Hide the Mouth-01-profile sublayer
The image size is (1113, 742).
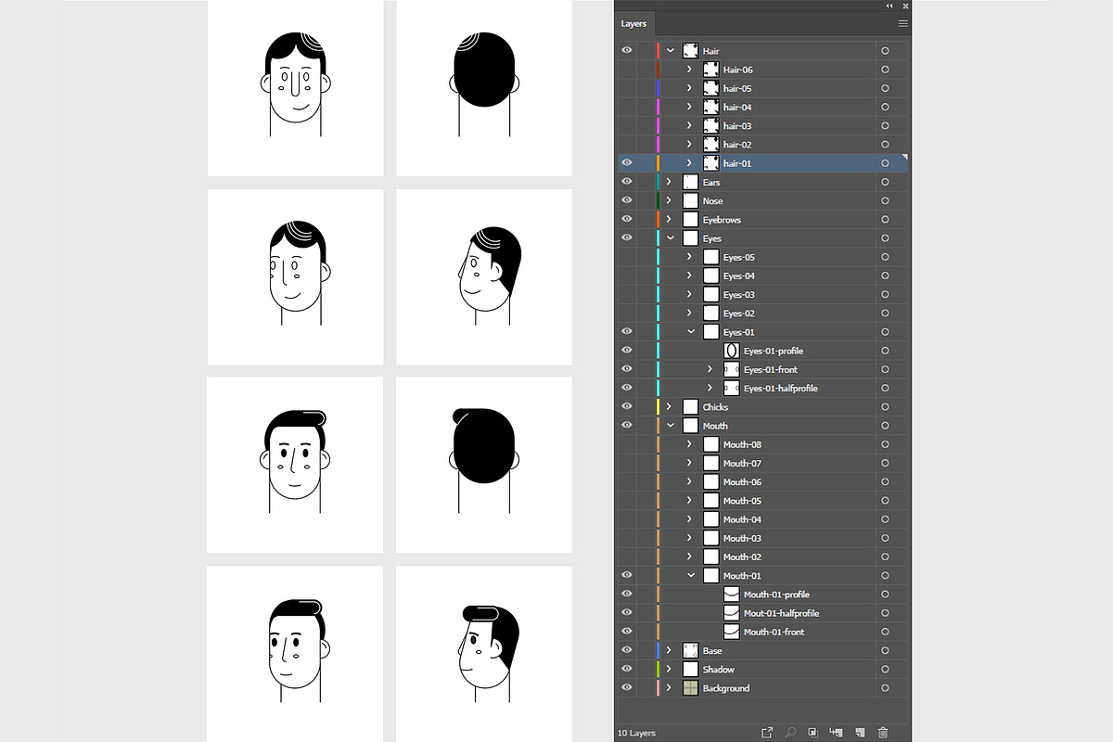(x=627, y=594)
